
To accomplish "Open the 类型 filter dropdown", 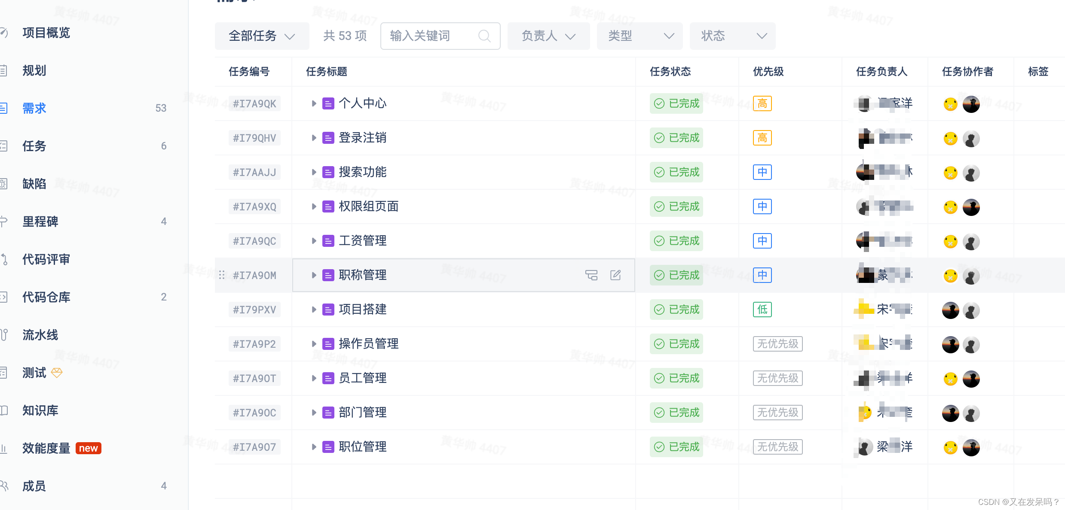I will (640, 36).
